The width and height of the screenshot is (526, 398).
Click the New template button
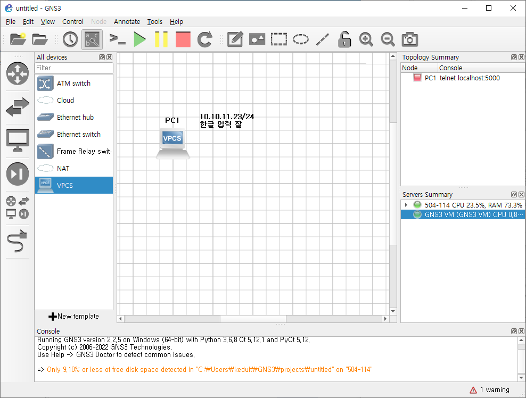(x=74, y=317)
